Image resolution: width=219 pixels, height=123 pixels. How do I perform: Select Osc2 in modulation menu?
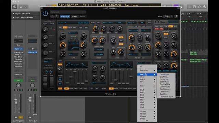coord(147,77)
